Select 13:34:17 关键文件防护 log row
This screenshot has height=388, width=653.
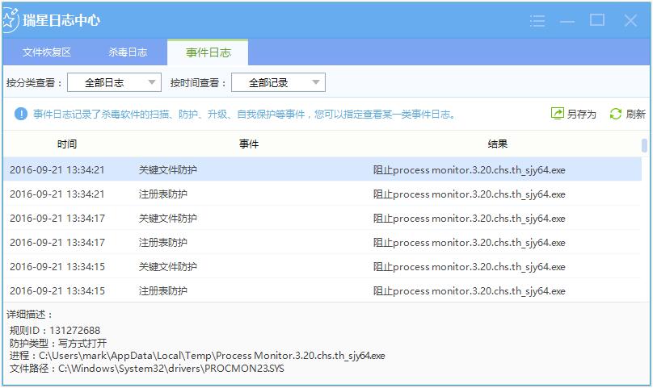pyautogui.click(x=322, y=218)
